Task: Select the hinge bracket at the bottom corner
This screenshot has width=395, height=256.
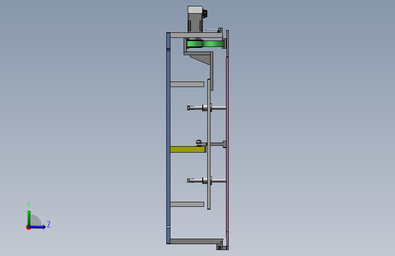Action: tap(222, 248)
